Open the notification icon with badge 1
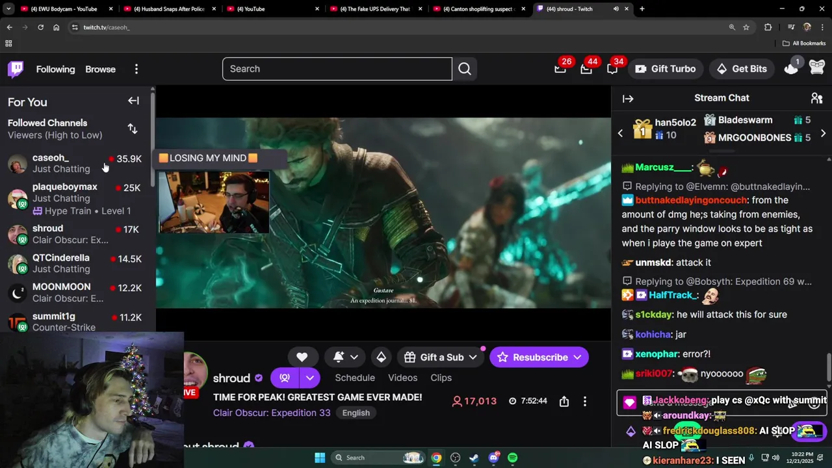 791,68
